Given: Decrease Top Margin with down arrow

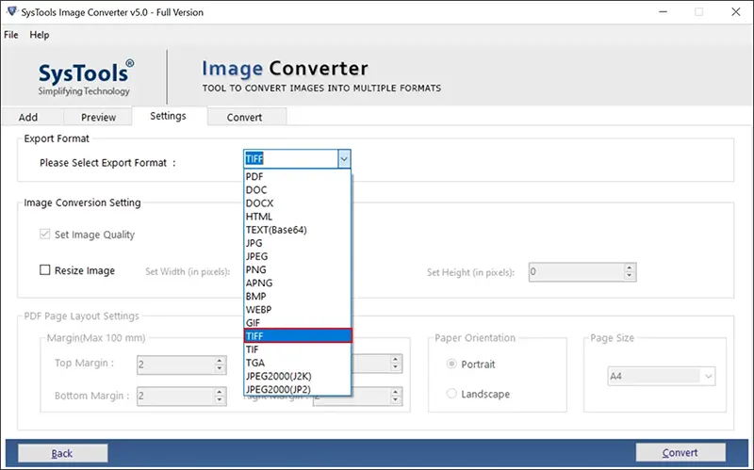Looking at the screenshot, I should [220, 369].
